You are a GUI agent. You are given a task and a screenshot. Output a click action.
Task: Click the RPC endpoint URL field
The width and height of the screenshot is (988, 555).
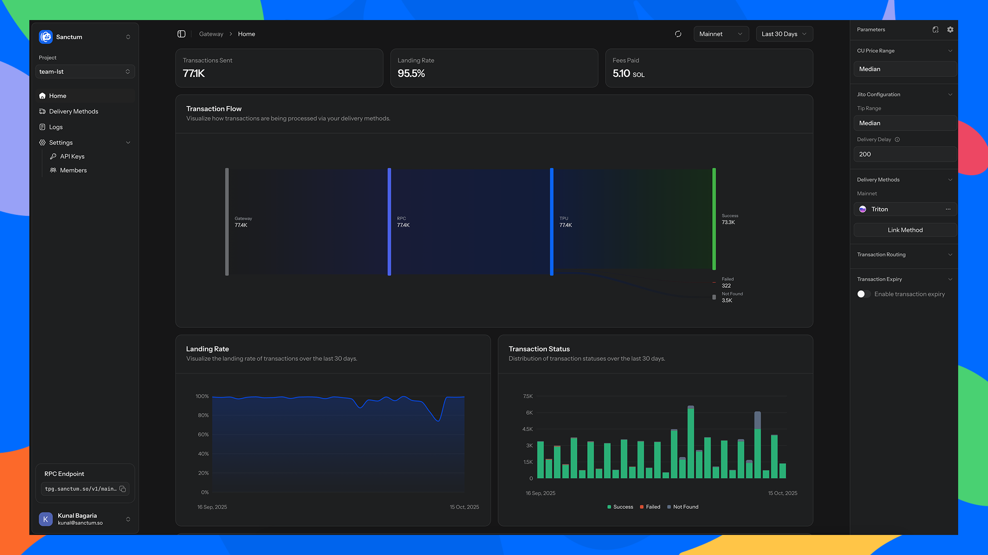click(85, 489)
